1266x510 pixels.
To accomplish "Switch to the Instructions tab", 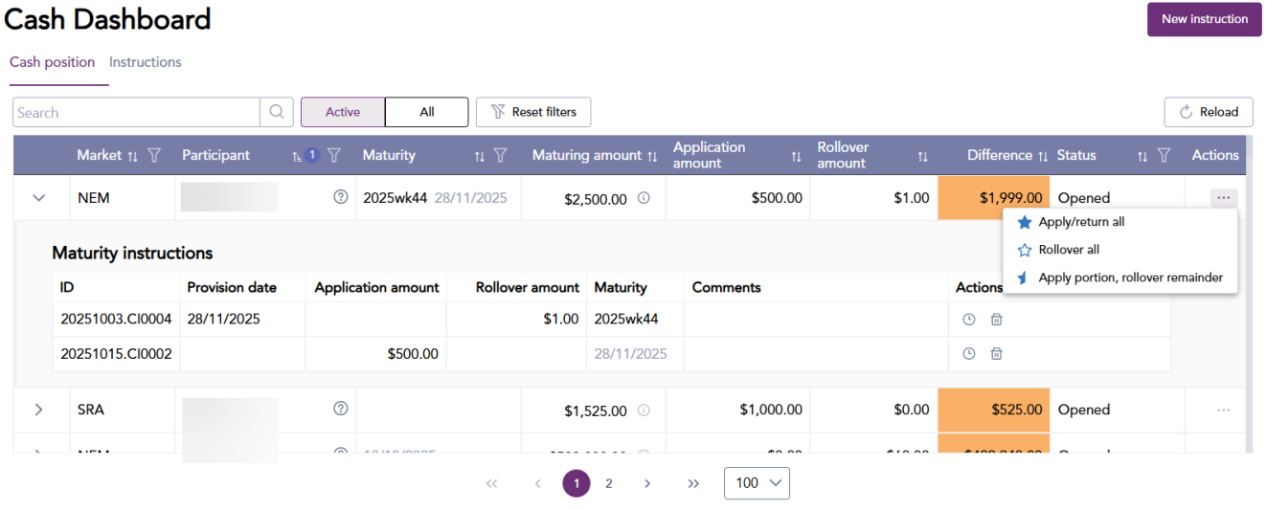I will coord(145,62).
